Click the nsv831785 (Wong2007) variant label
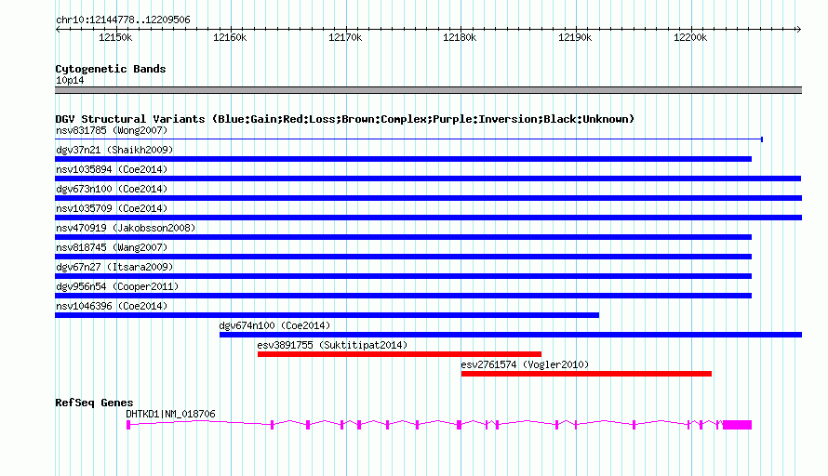Image resolution: width=828 pixels, height=476 pixels. click(x=112, y=130)
